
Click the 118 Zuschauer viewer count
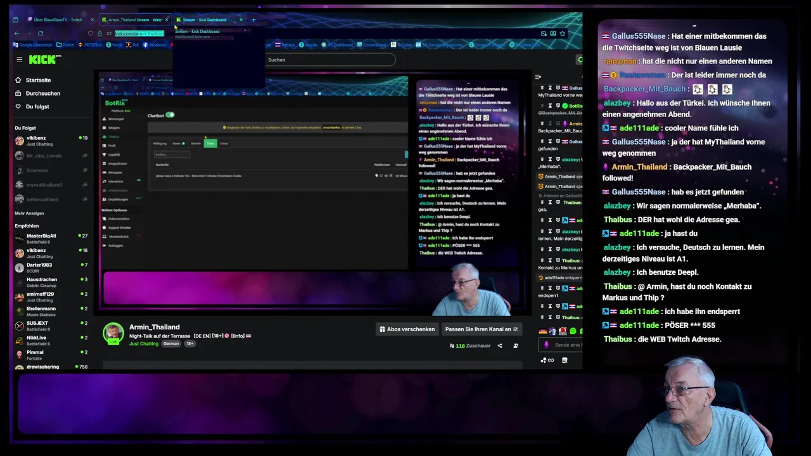pyautogui.click(x=469, y=346)
